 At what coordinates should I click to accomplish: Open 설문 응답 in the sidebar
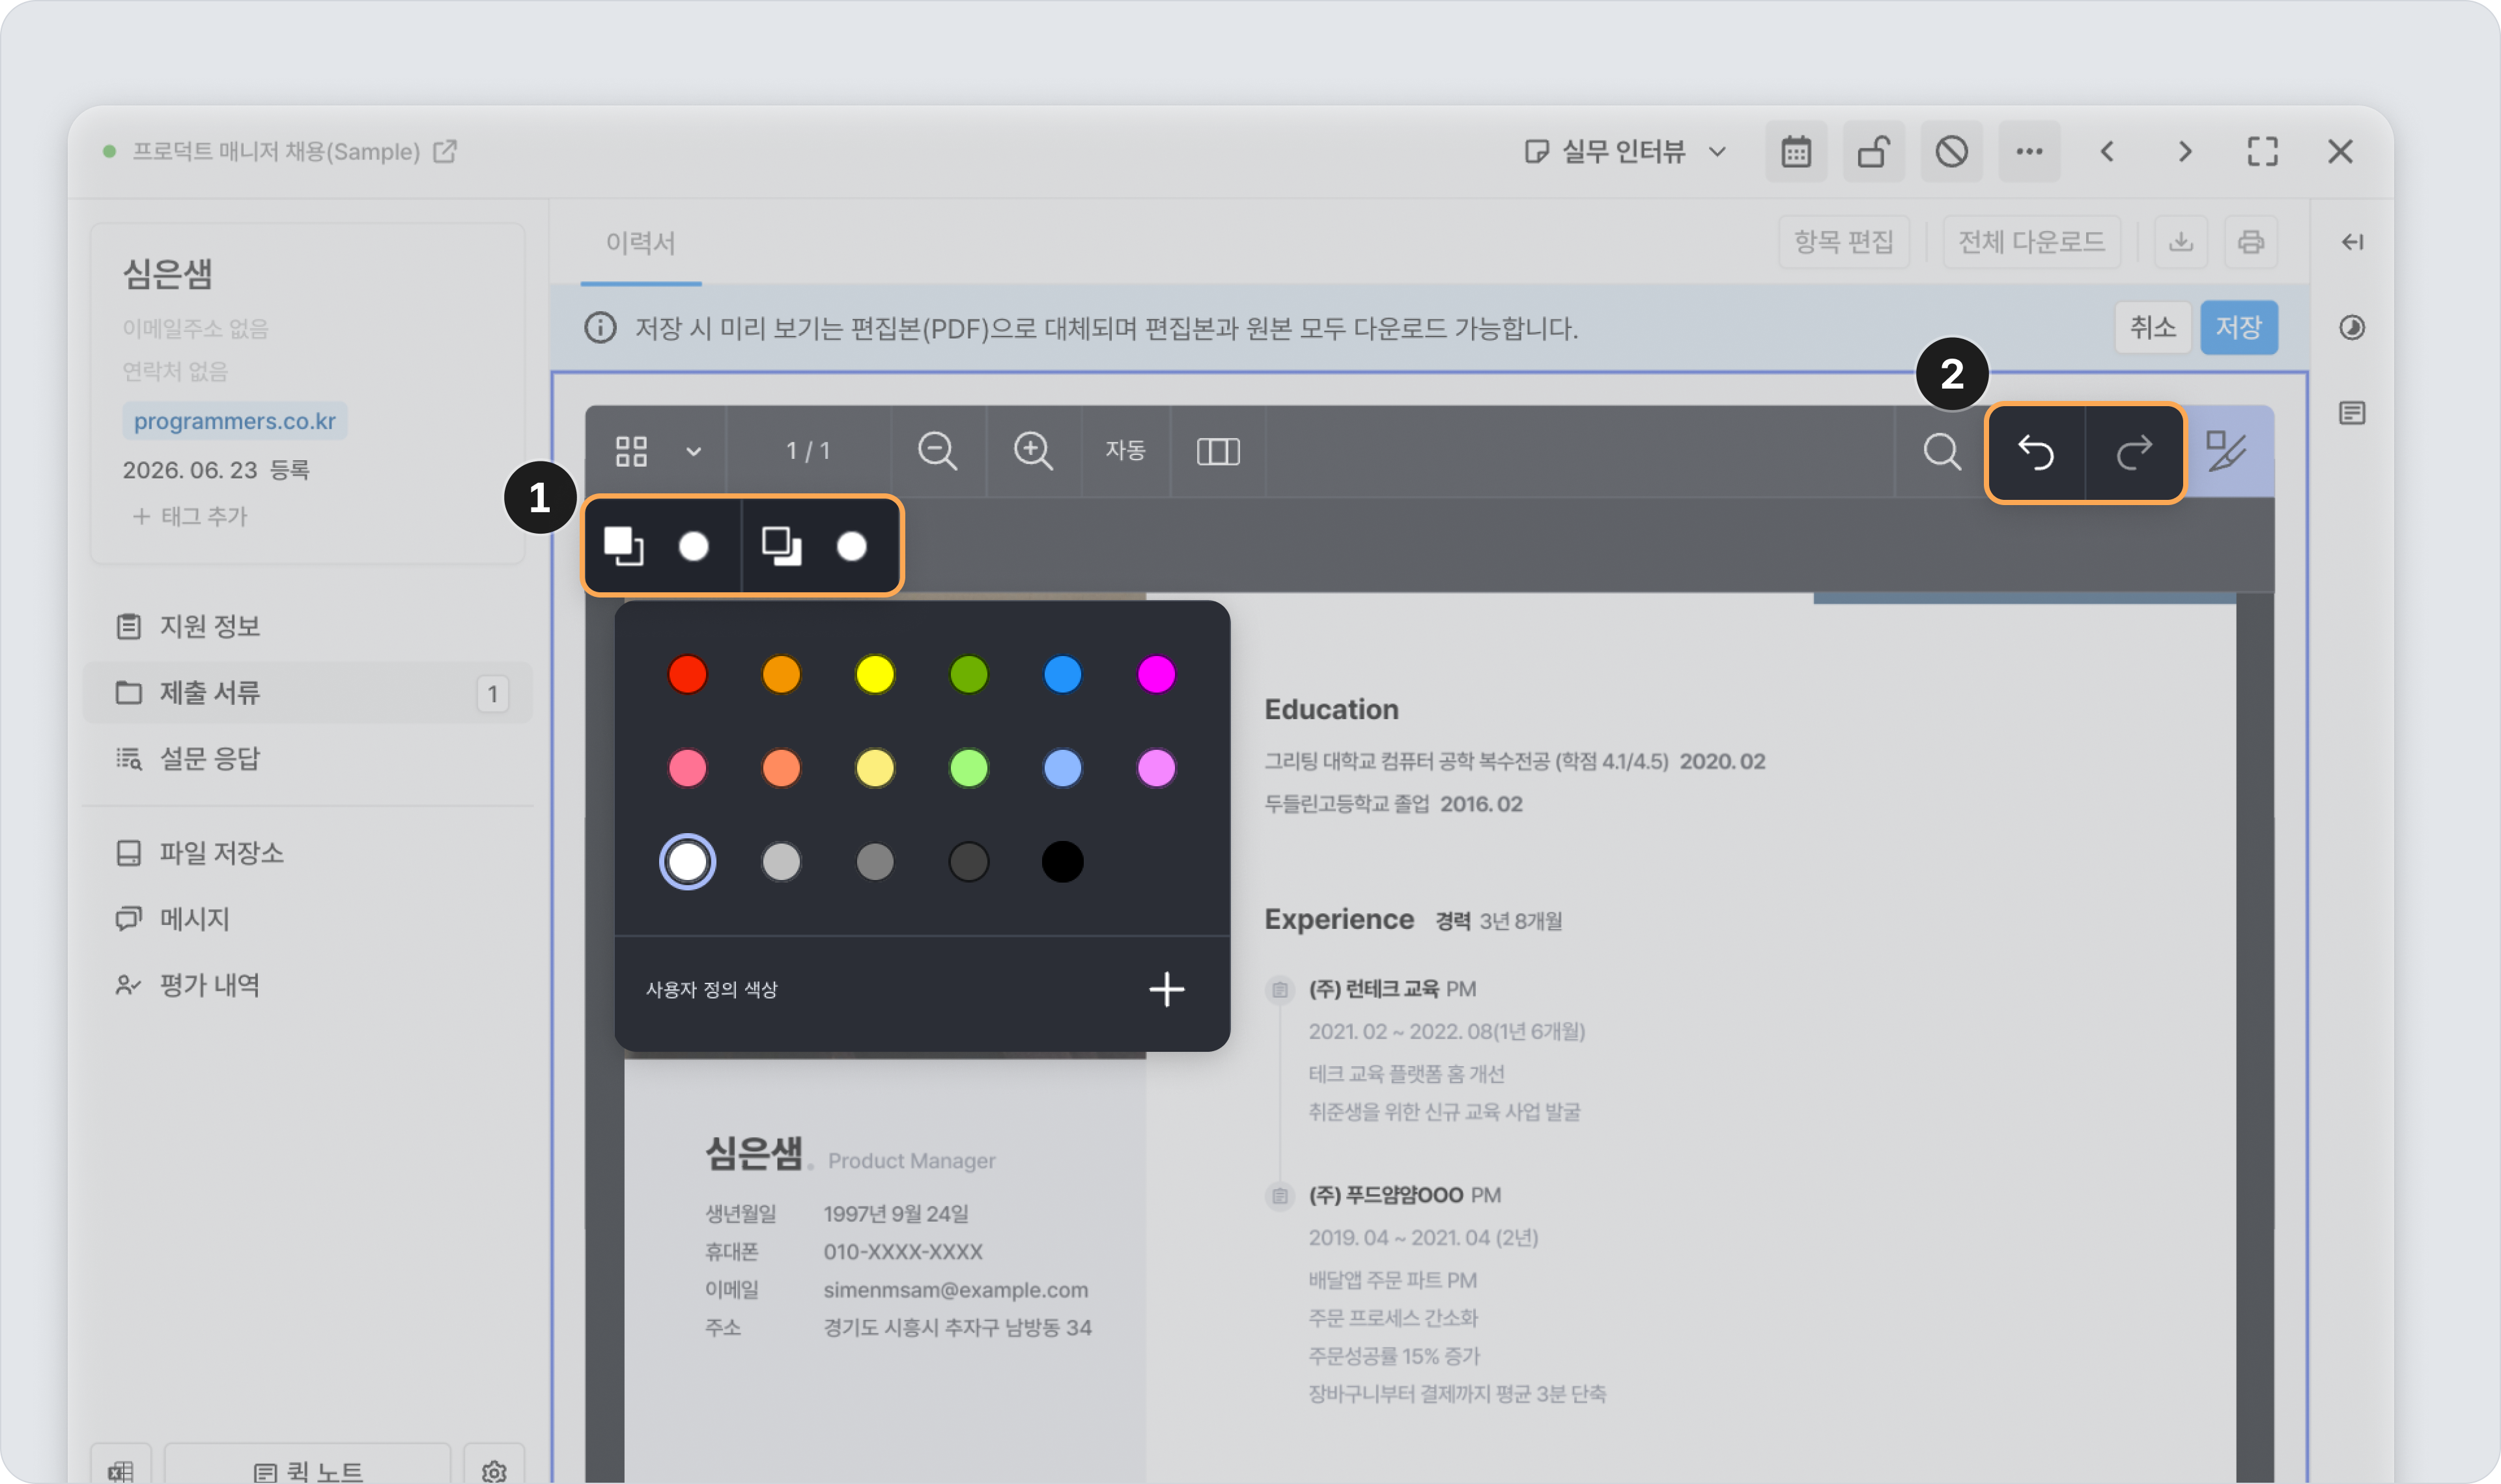[x=308, y=758]
